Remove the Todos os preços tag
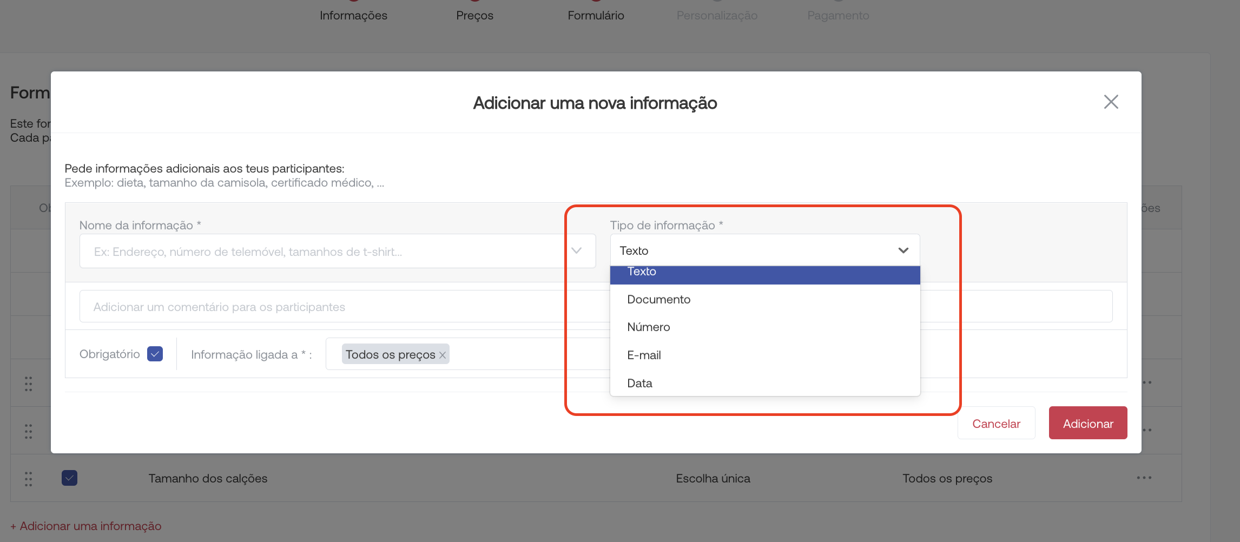 point(443,355)
